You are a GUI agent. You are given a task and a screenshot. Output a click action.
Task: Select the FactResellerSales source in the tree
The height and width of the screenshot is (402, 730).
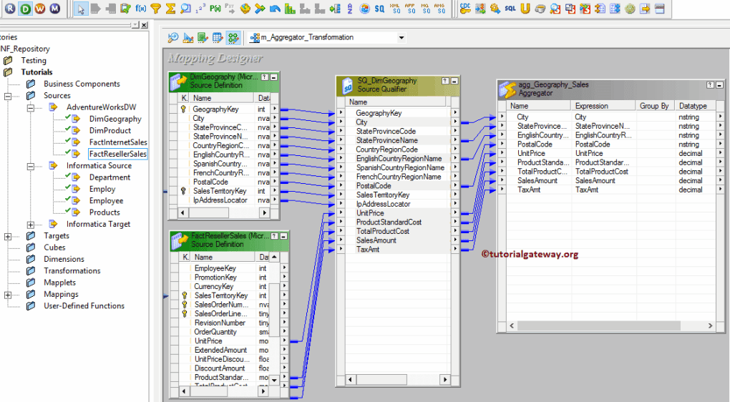(118, 154)
